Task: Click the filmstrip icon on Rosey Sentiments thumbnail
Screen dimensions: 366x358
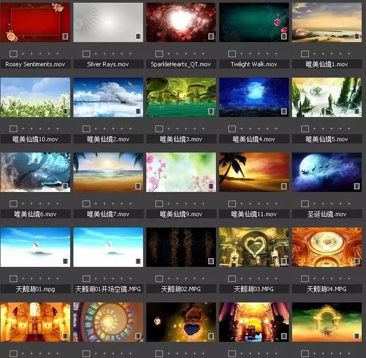Action: coord(65,36)
